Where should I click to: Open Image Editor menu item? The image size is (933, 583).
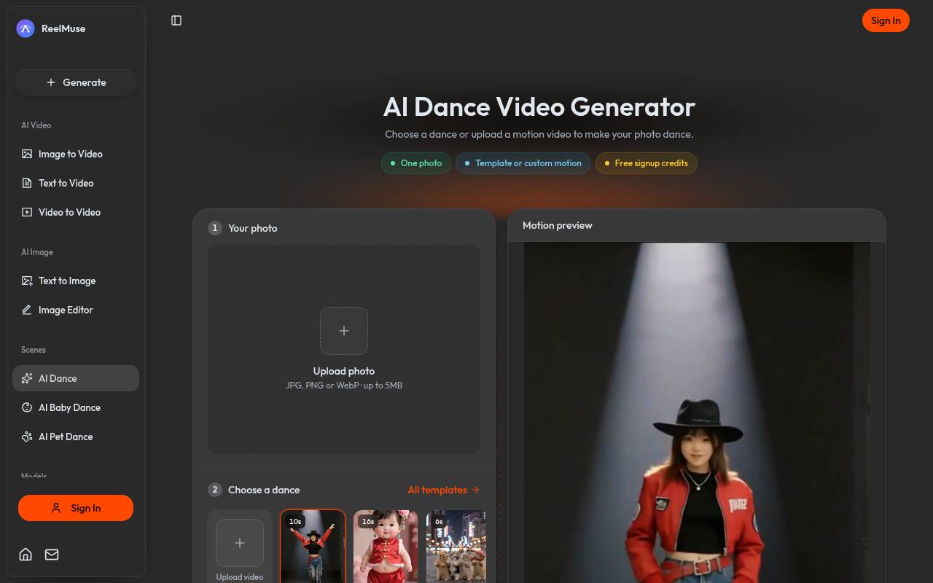pos(76,310)
